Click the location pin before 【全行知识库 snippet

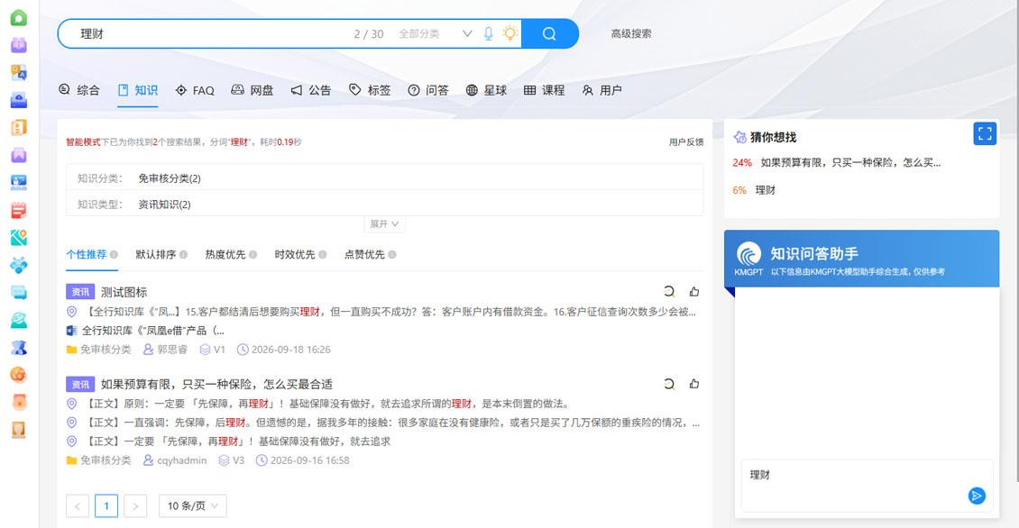[x=71, y=312]
